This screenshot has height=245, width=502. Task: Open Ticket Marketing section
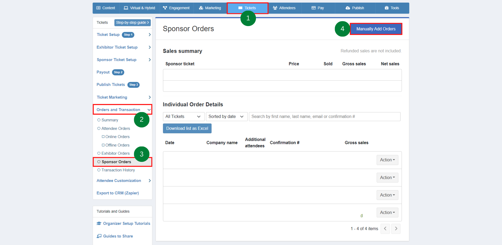[x=112, y=97]
